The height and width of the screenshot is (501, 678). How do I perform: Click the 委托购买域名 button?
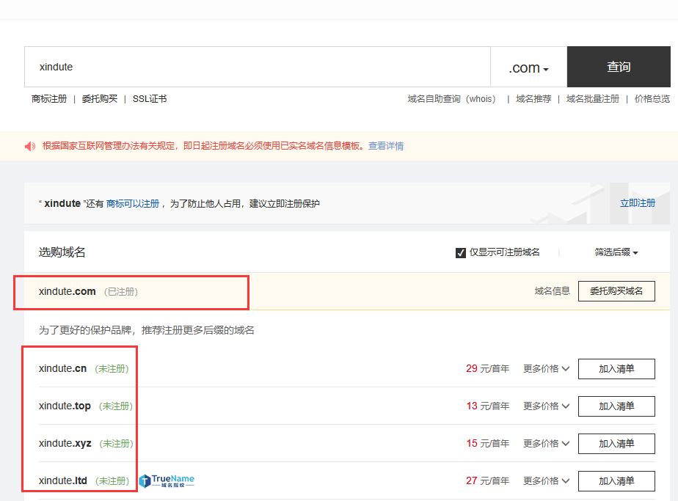click(616, 290)
